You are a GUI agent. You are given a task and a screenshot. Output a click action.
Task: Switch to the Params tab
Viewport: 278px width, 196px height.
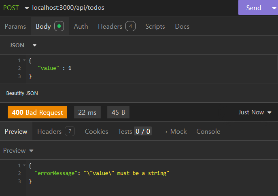click(15, 26)
